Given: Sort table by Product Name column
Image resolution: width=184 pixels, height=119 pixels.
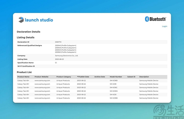Looking at the screenshot, I should point(23,77).
